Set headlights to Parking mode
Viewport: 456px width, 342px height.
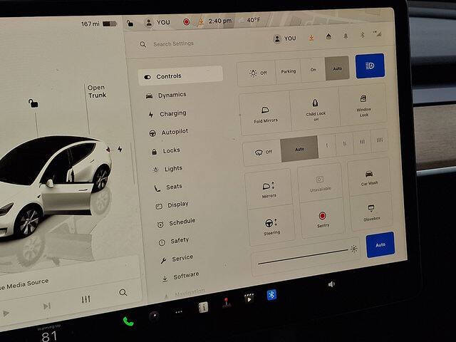(288, 71)
